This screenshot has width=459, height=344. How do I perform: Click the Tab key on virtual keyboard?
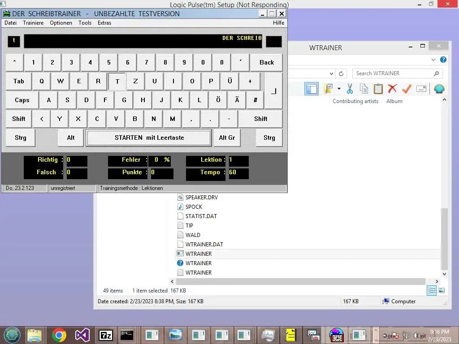pos(18,82)
